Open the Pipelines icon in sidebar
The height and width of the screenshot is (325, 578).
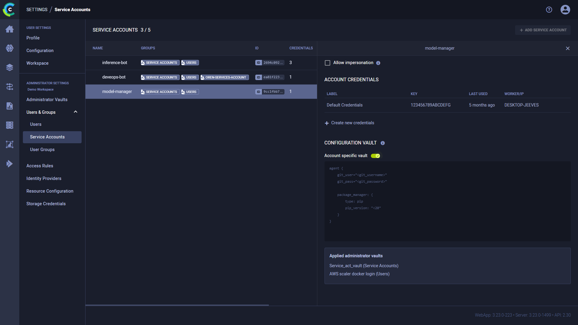click(10, 87)
